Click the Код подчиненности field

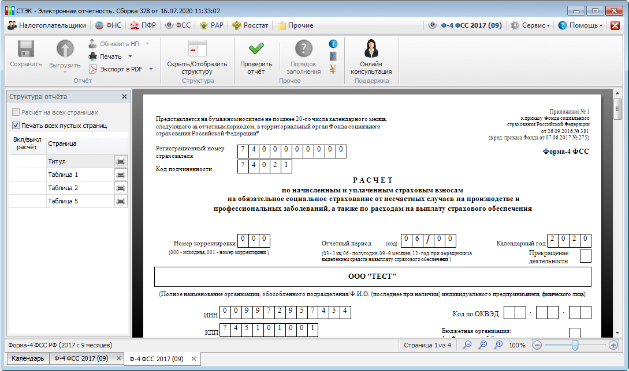coord(265,166)
